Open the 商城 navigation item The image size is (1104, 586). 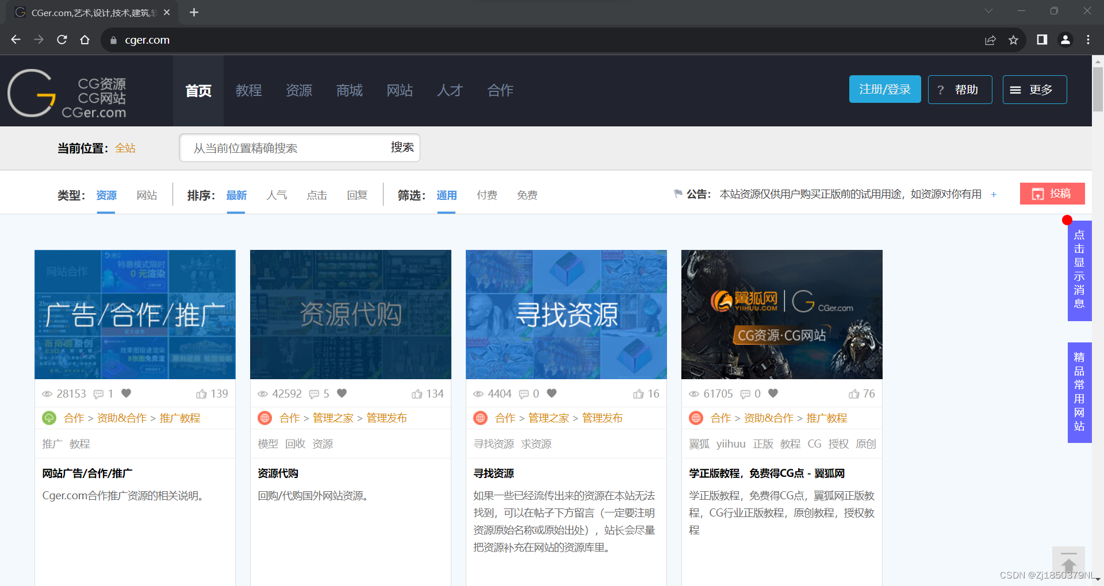[350, 91]
